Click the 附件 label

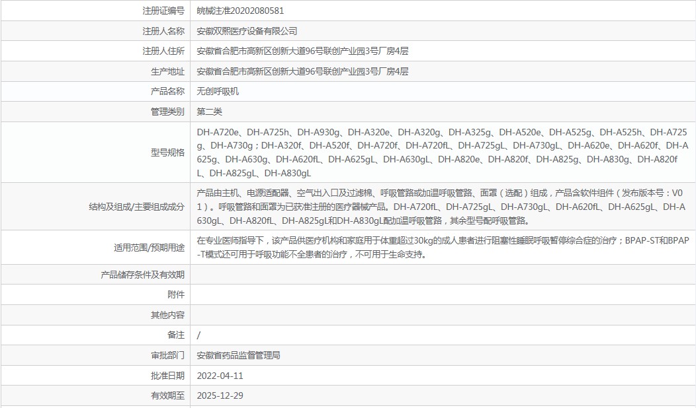pos(176,294)
